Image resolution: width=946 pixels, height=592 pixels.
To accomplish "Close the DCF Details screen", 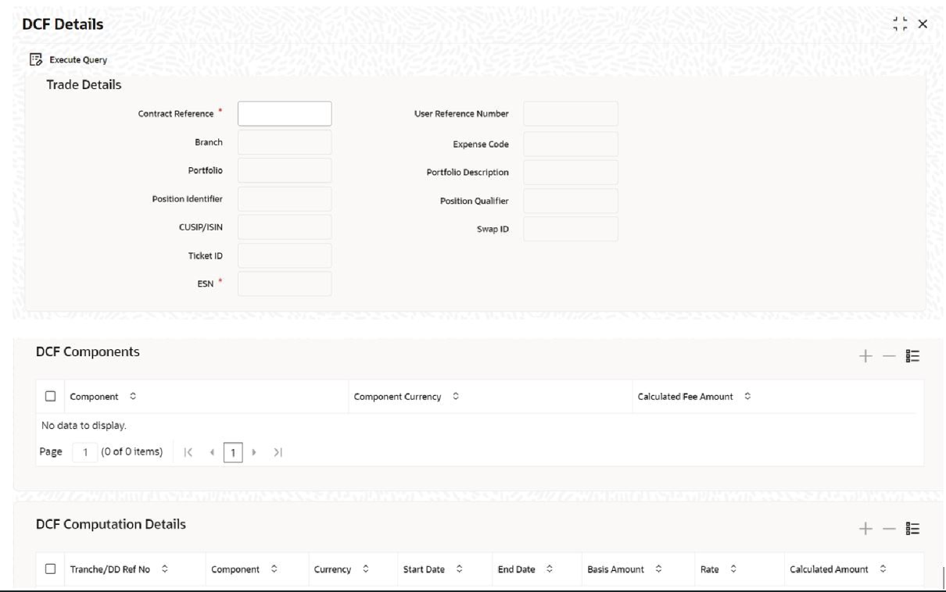I will (923, 24).
